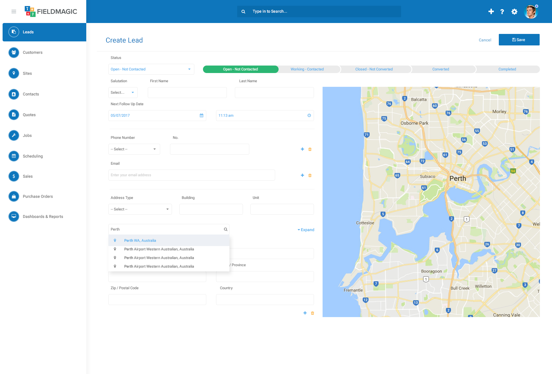Open time picker clock icon

(x=309, y=116)
